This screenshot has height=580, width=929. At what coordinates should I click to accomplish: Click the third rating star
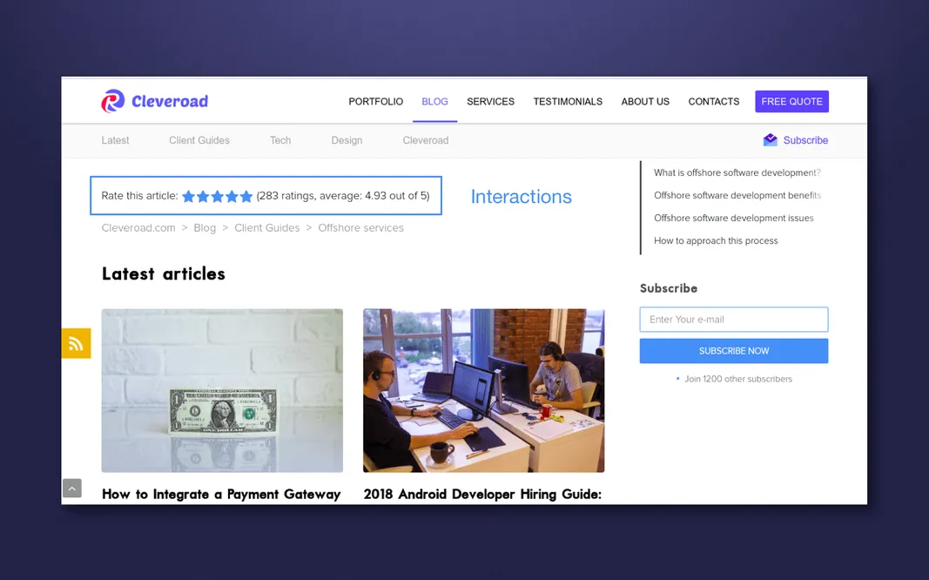point(216,195)
